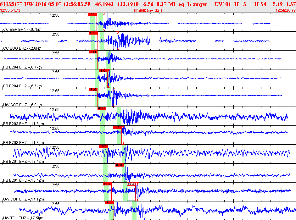
Task: Click the iPd0 pick flag on UW SOS EHZ
Action: 93,90
